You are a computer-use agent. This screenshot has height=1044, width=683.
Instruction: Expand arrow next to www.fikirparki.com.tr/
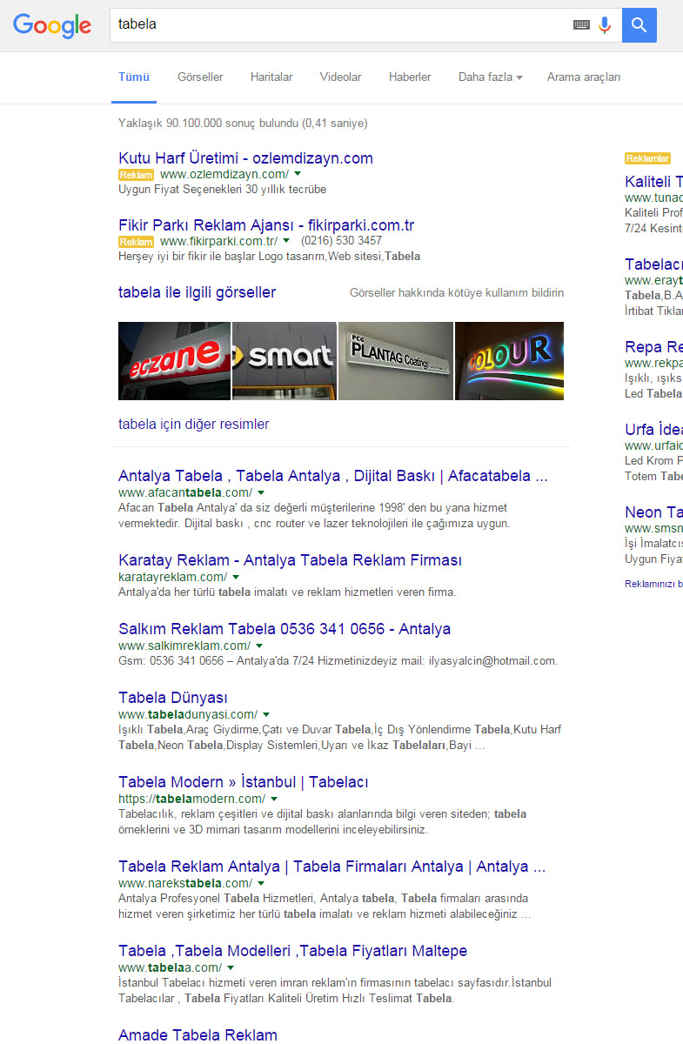[286, 241]
